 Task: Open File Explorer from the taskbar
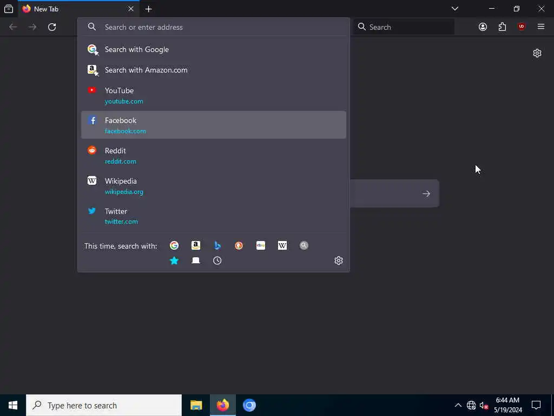[x=196, y=405]
